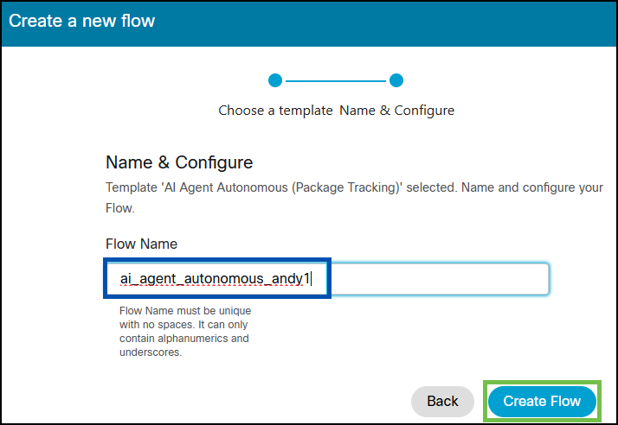The height and width of the screenshot is (425, 618).
Task: Click the 'Flow Name' field label
Action: [141, 244]
